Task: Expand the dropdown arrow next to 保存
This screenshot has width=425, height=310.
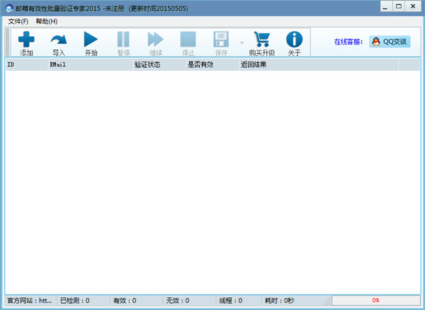Action: 242,42
